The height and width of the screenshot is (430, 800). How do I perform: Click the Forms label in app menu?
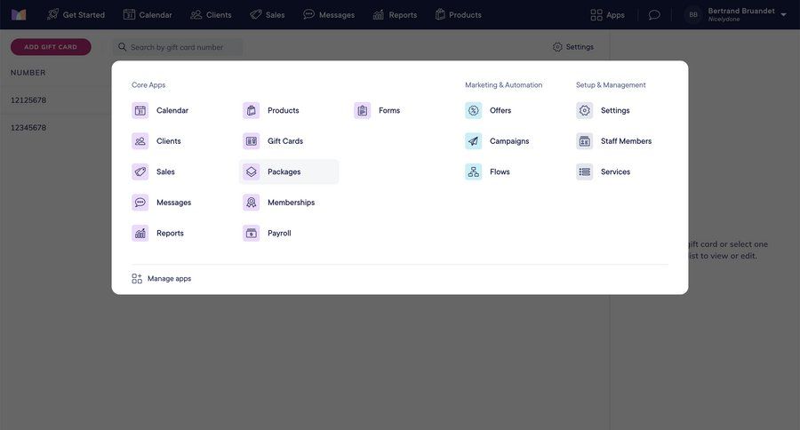(x=389, y=111)
